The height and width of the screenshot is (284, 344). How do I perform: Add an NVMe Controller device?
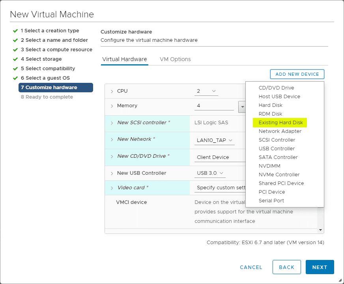[x=279, y=175]
